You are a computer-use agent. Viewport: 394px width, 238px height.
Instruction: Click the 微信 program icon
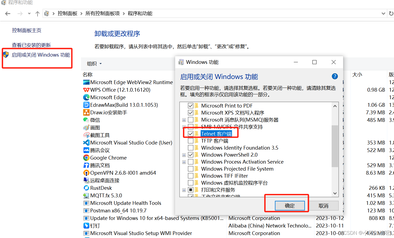pyautogui.click(x=86, y=120)
